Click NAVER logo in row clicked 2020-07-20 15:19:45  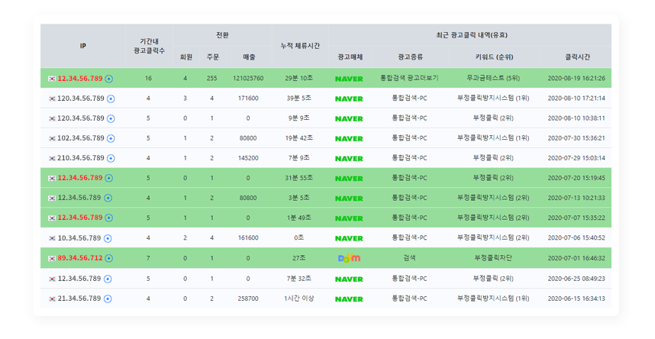point(349,179)
